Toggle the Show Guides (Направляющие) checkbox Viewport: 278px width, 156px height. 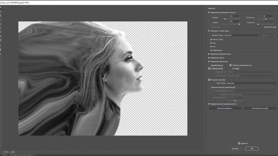[x=209, y=65]
